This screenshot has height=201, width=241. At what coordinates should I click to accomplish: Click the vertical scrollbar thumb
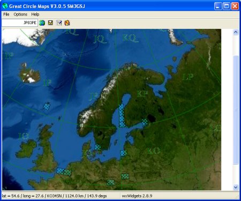click(236, 110)
